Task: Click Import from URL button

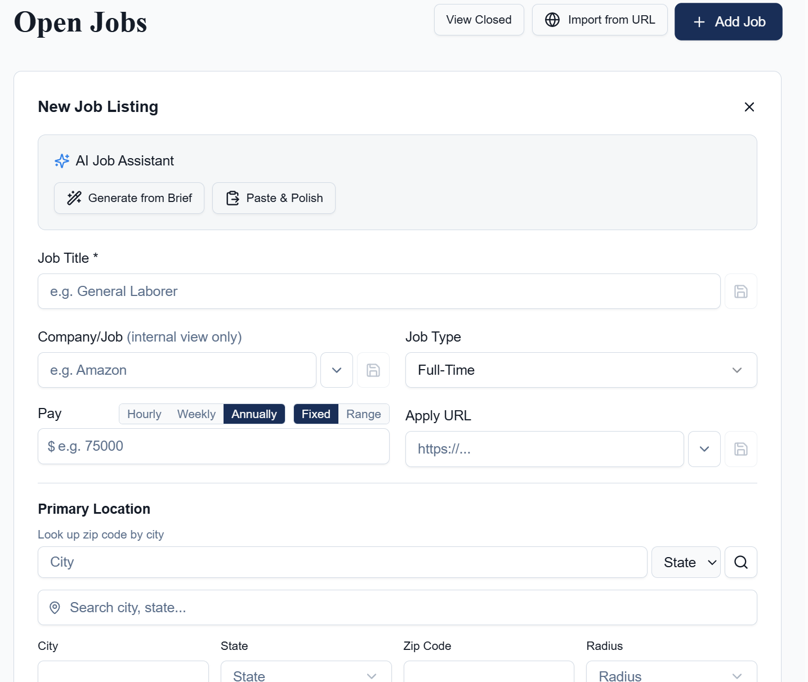Action: (600, 20)
